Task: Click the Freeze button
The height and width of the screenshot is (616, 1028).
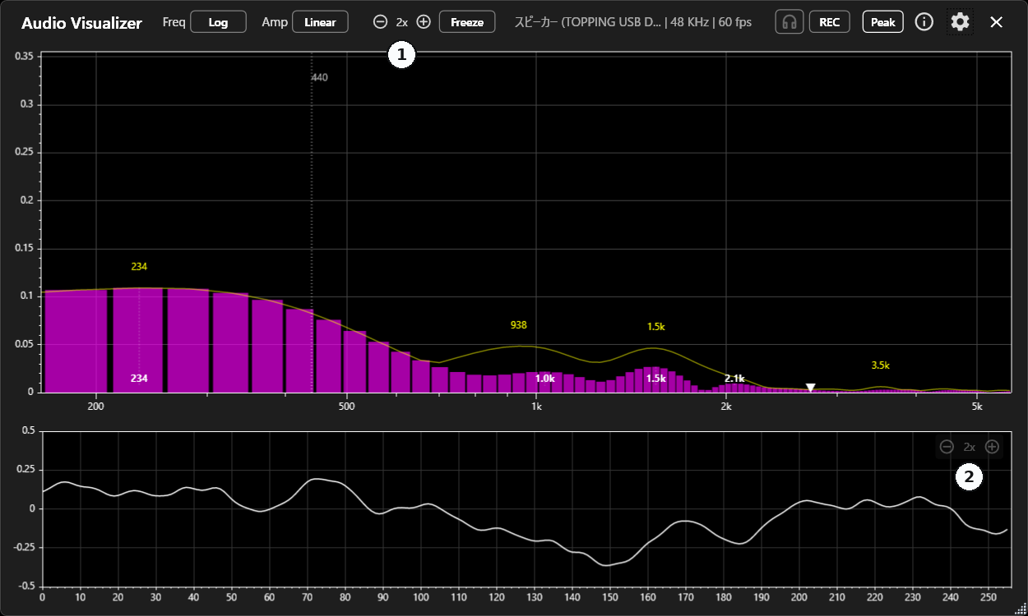Action: coord(467,22)
